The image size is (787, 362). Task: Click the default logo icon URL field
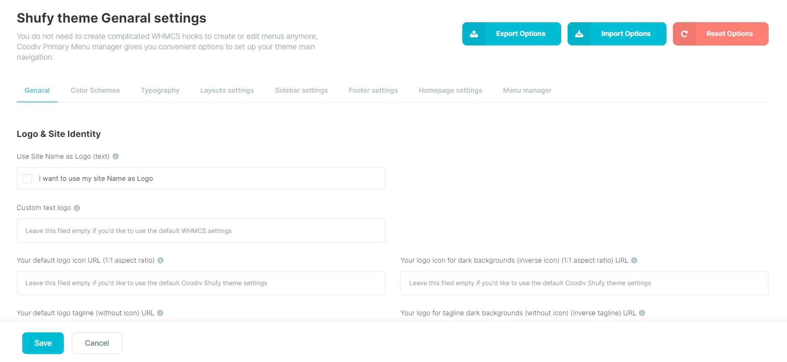pyautogui.click(x=201, y=283)
